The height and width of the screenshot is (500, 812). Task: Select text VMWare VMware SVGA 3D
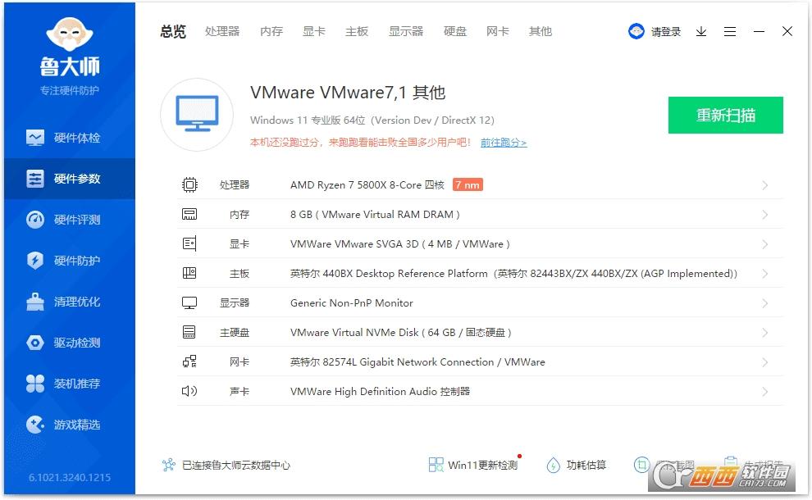(354, 243)
